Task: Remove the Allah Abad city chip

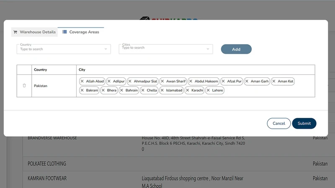Action: point(82,81)
